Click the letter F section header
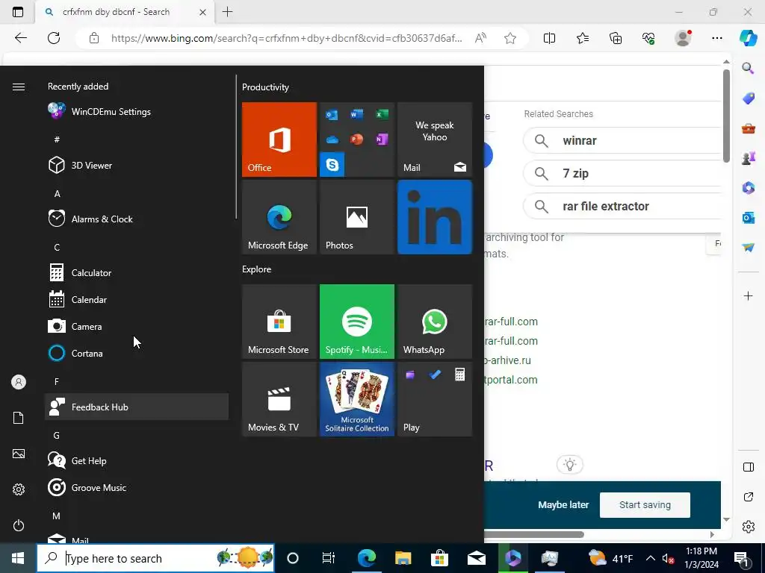 pos(57,381)
